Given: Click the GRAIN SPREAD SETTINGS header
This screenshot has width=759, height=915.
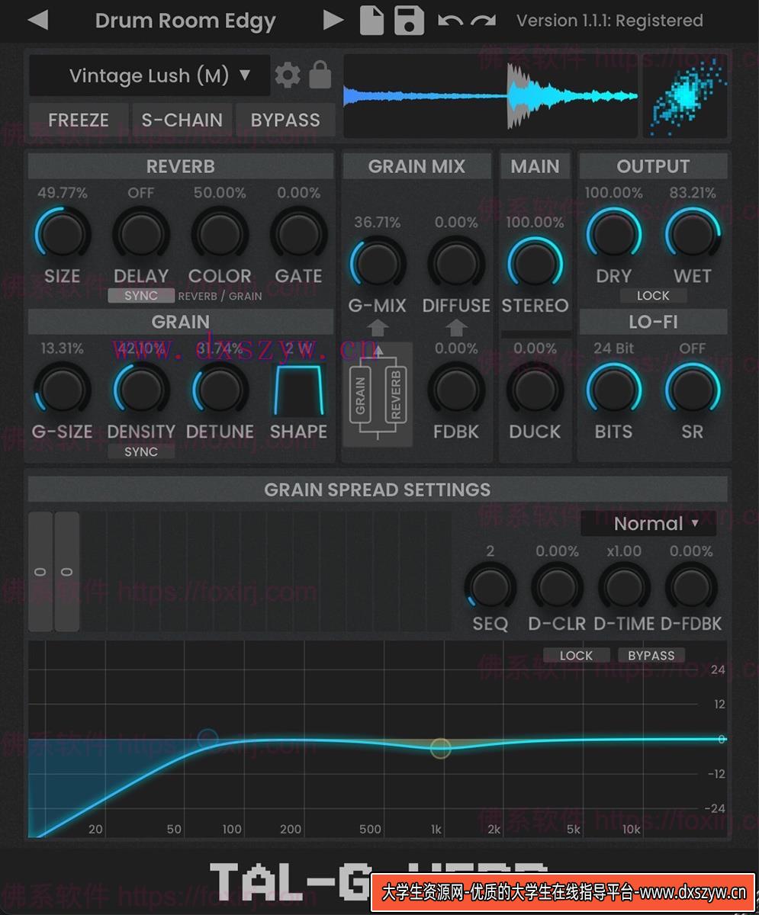Looking at the screenshot, I should coord(378,490).
